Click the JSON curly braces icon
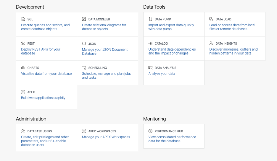Screen dimensions: 277x161 (84, 44)
